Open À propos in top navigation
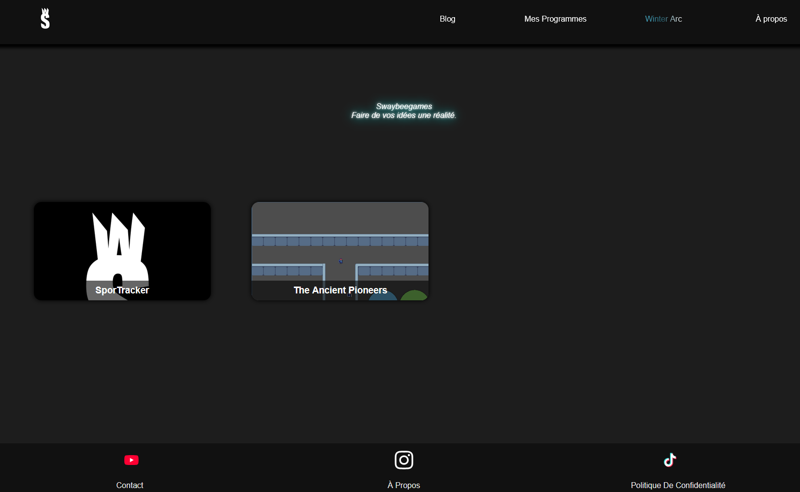Screen dimensions: 800x492 (x=771, y=19)
